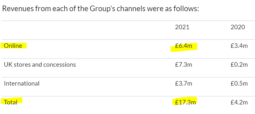
Task: Click the highlighted Total row label
Action: 11,102
